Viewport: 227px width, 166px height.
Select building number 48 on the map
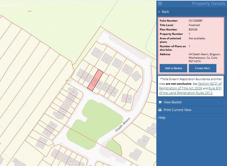pos(73,92)
